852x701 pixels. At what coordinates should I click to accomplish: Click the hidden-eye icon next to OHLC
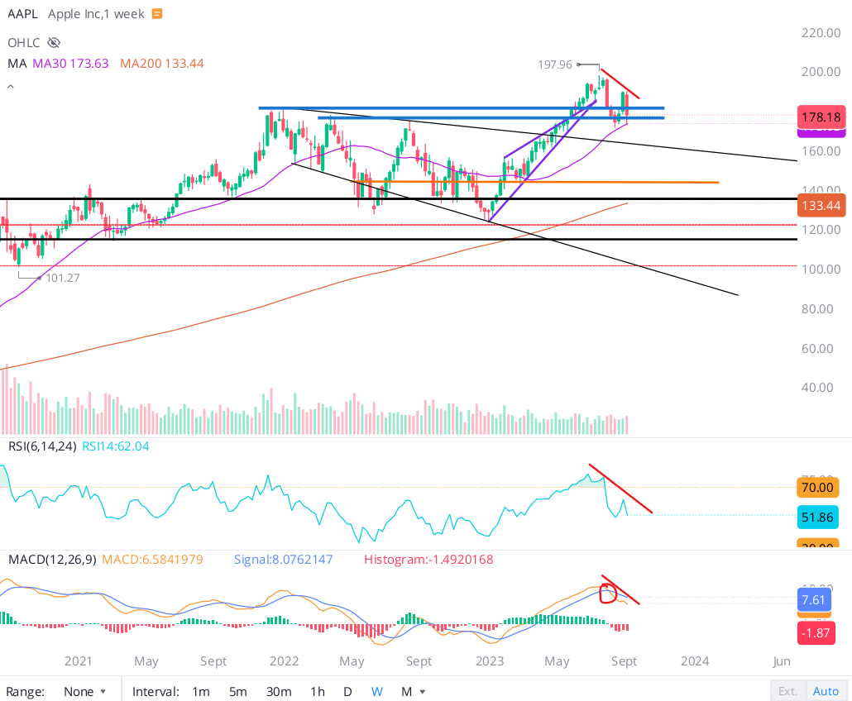[x=53, y=42]
